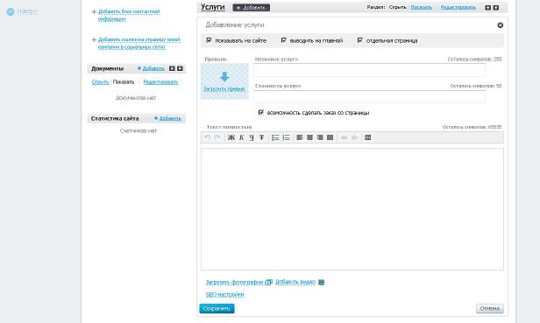540x323 pixels.
Task: Move Услуги section up arrow icon
Action: point(488,7)
